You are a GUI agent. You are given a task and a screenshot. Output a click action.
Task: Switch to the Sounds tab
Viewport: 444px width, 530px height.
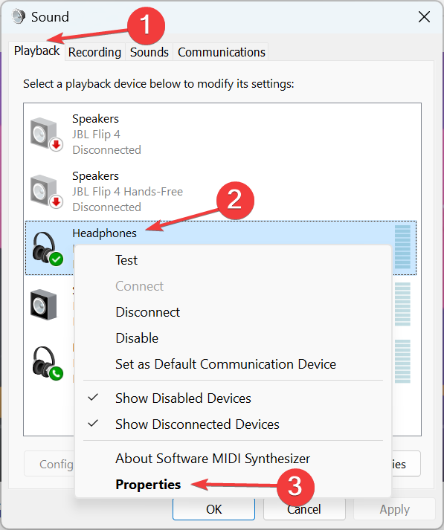[149, 52]
